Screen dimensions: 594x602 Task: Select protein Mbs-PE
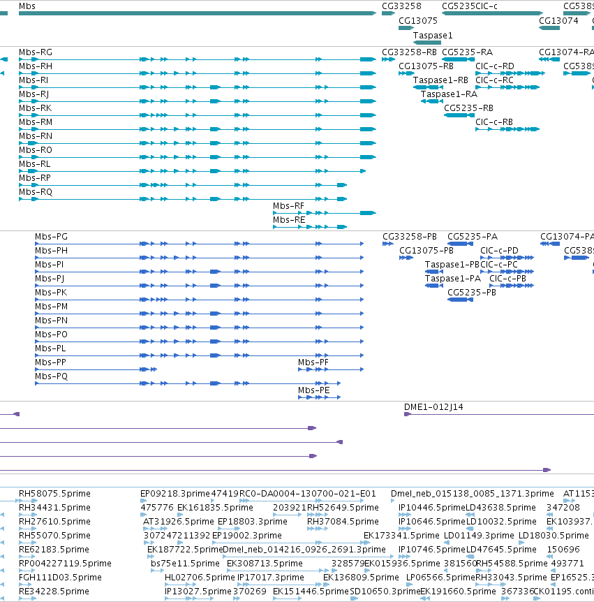click(x=314, y=390)
